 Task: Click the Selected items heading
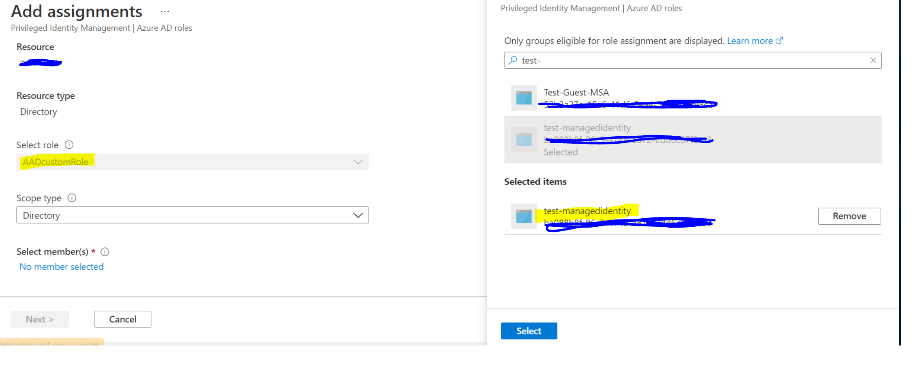pos(535,181)
